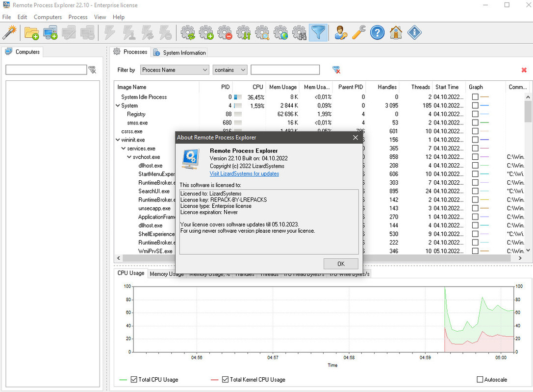The image size is (533, 392).
Task: Click the gear icon with globe
Action: pos(281,33)
